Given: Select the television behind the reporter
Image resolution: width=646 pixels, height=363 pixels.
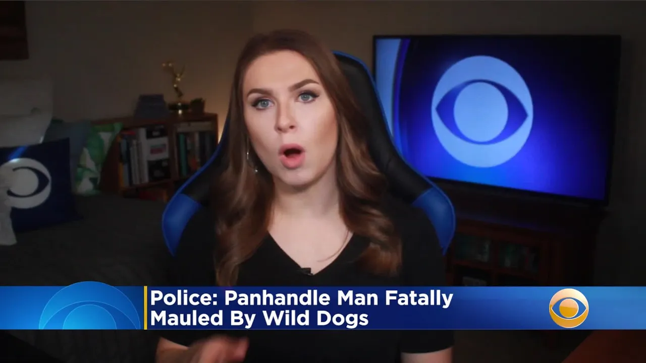Looking at the screenshot, I should pos(497,117).
